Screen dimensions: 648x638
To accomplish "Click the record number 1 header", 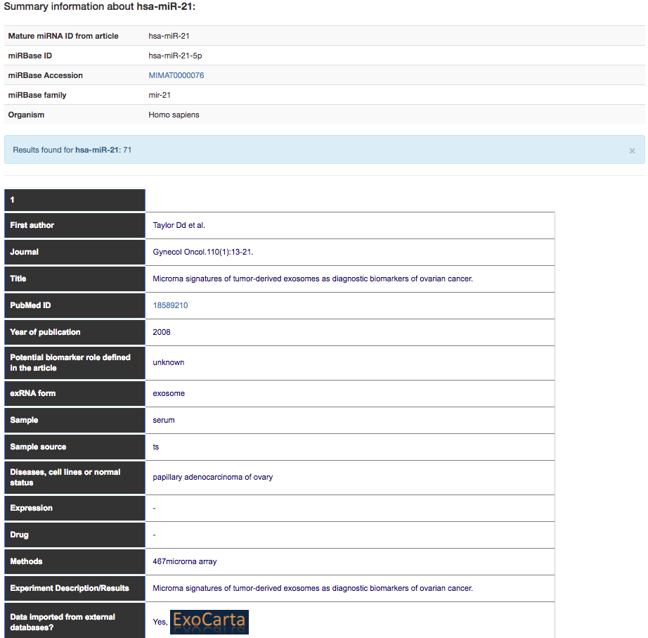I will [x=74, y=200].
